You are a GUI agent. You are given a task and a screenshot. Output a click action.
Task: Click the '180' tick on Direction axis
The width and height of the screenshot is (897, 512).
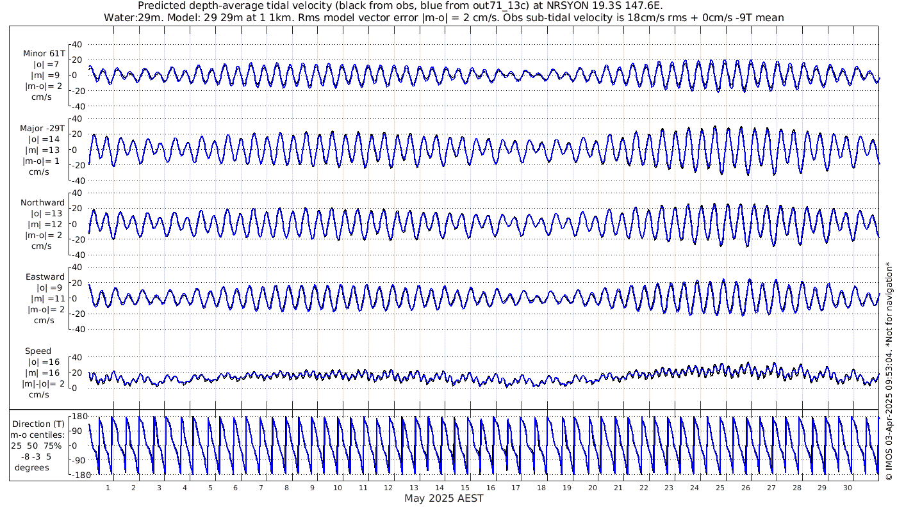[x=78, y=417]
